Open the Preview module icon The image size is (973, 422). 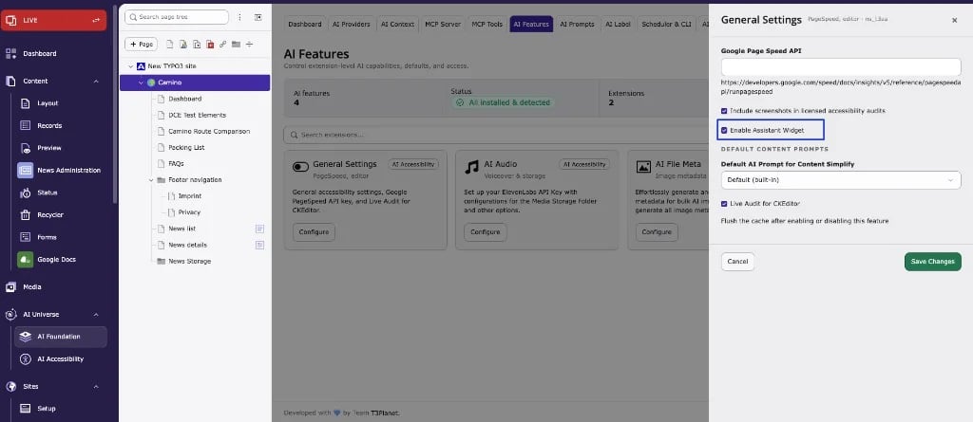pyautogui.click(x=26, y=148)
